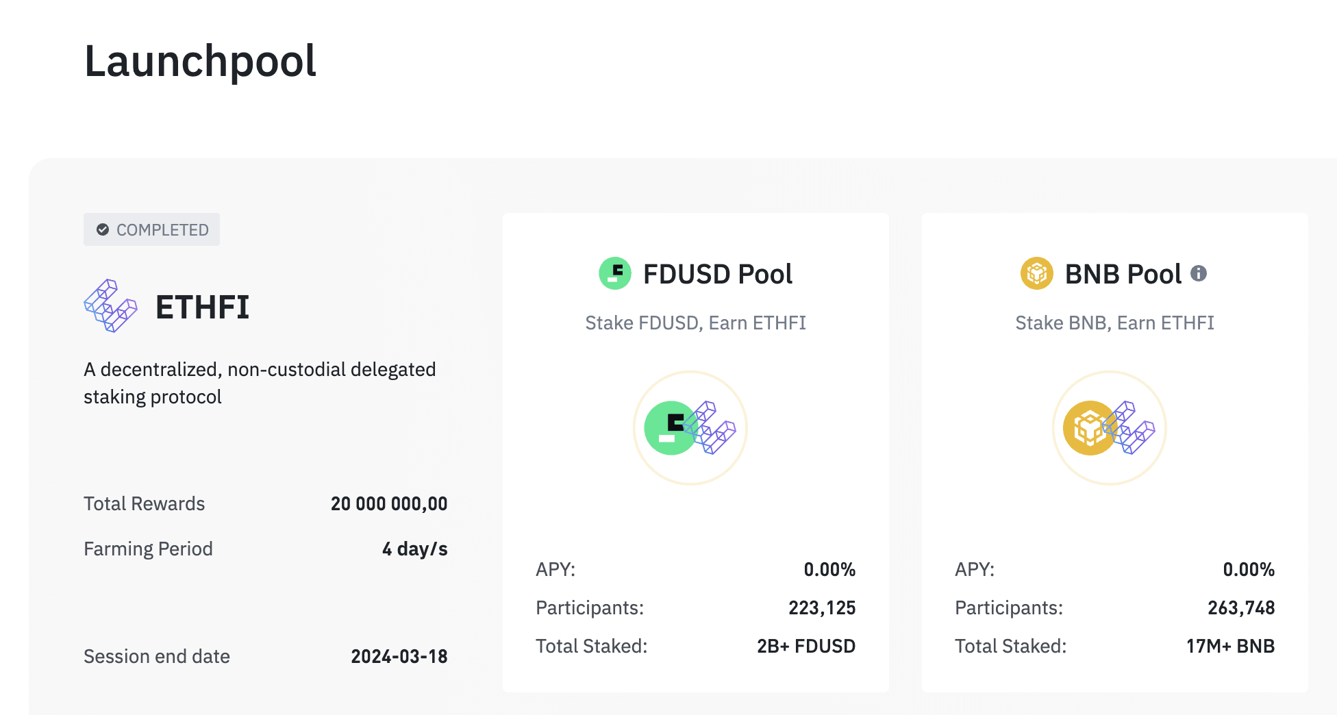Screen dimensions: 1337x715
Task: Click the Stake FDUSD, Earn ETHFI subtitle
Action: (x=695, y=323)
